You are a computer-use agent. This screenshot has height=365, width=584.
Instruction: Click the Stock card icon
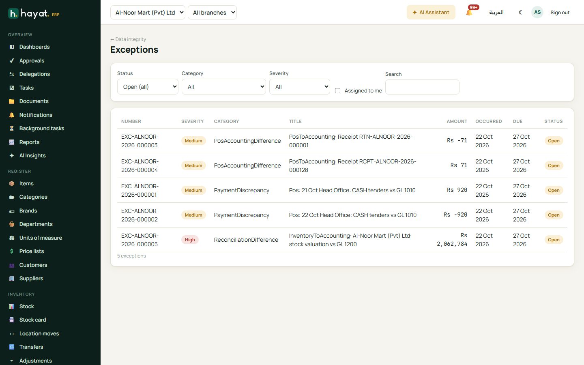click(x=12, y=320)
